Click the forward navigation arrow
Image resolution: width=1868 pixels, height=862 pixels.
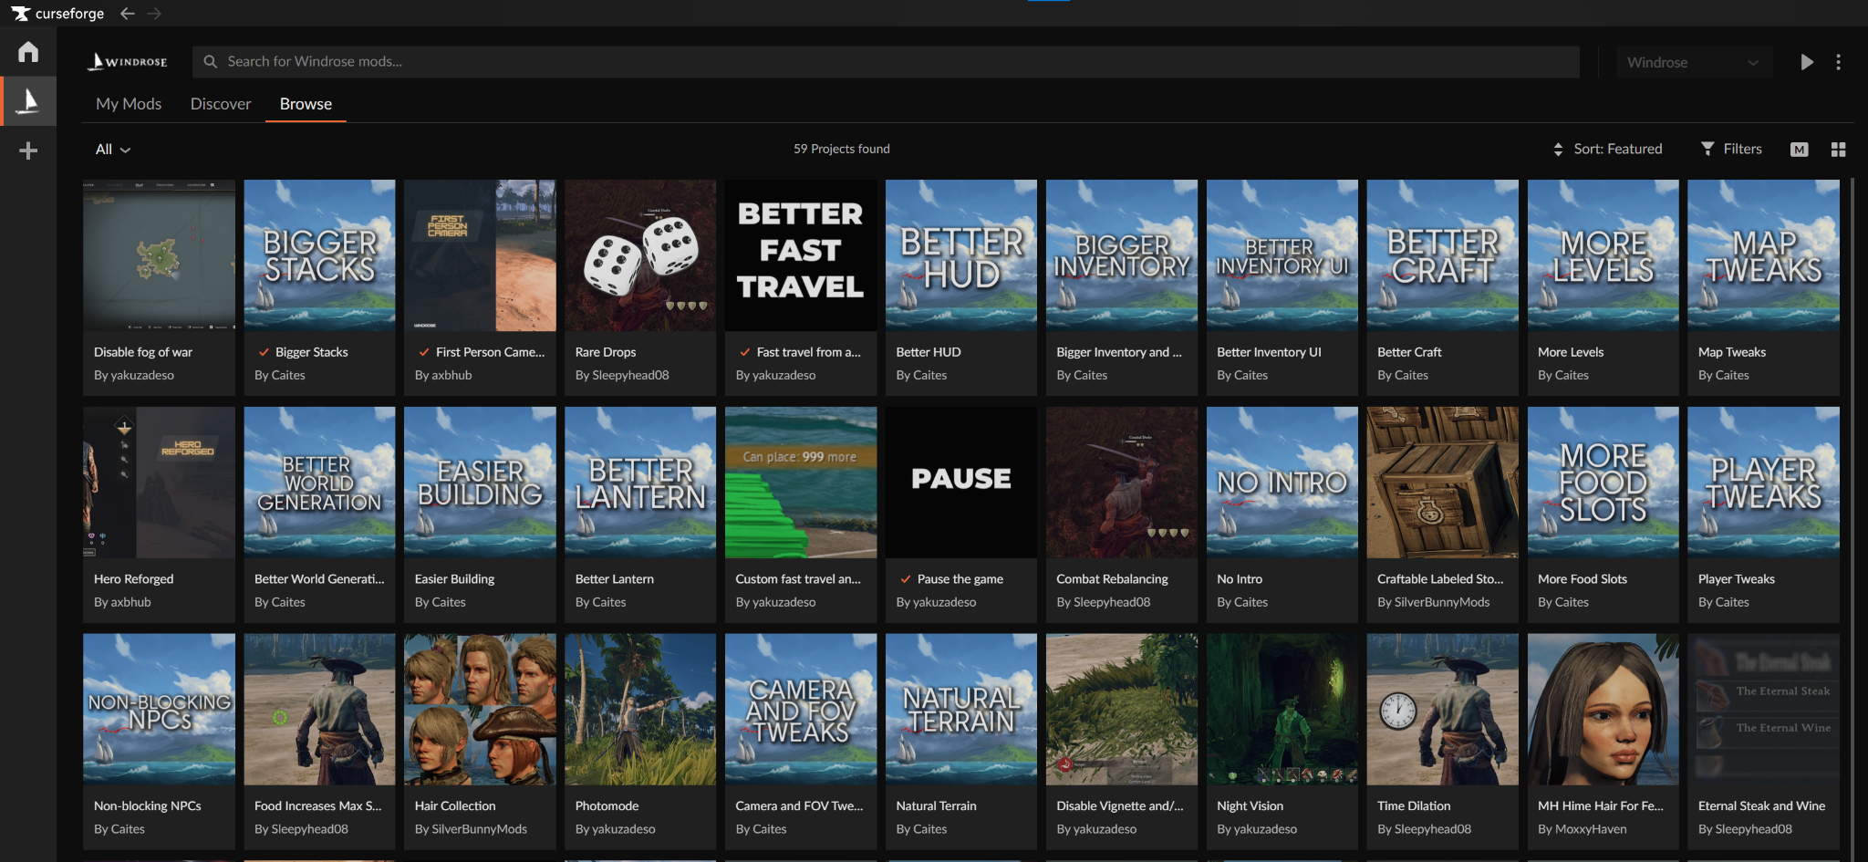(x=154, y=14)
